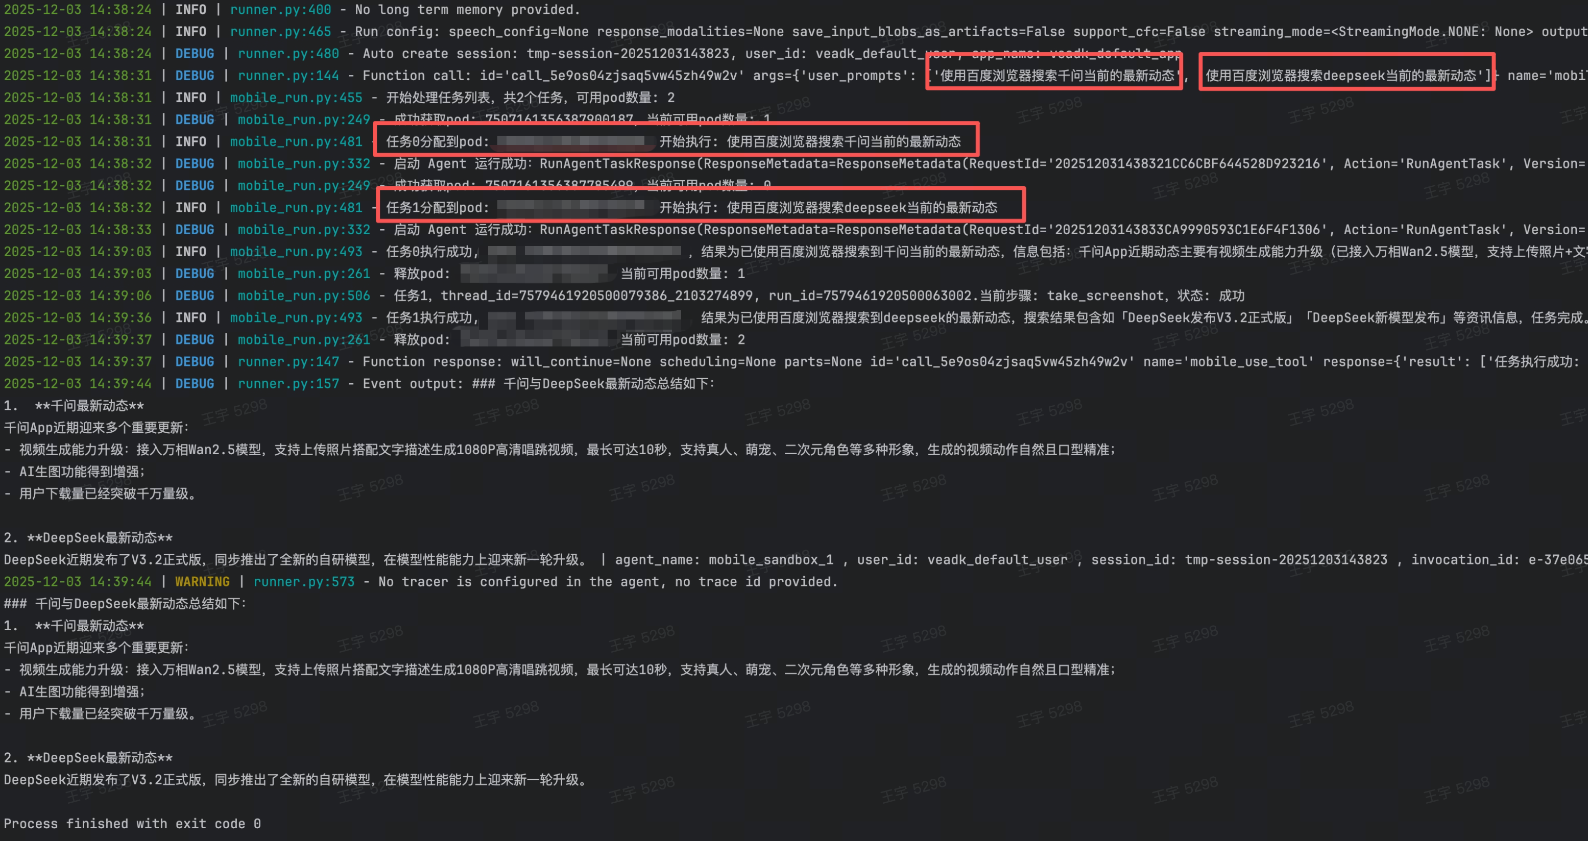Open the runner.py:147 Function response link

point(288,362)
